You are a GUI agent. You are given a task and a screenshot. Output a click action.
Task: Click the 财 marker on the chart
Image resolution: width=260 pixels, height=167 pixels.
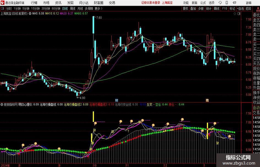[117, 100]
